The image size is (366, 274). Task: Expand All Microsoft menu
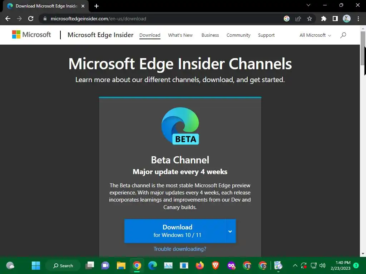coord(315,35)
